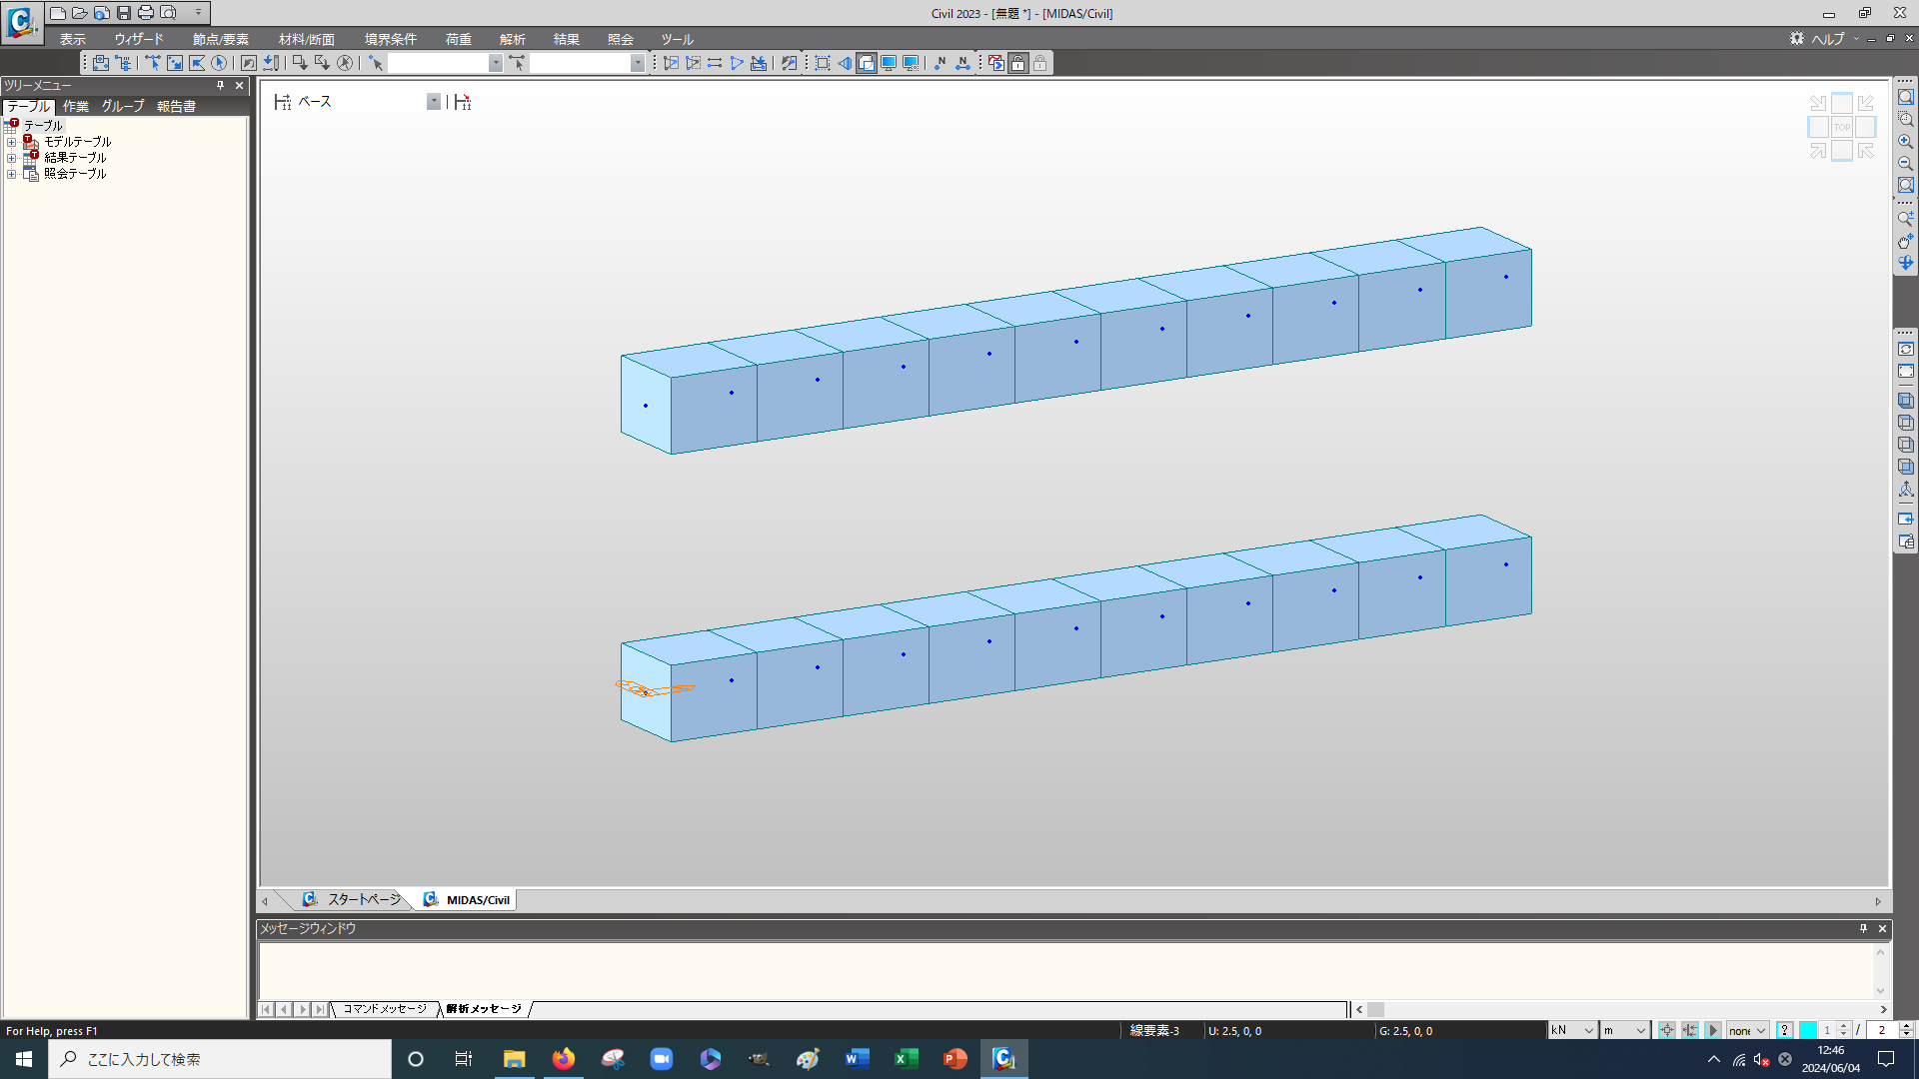Click the node number display N icon

(940, 63)
